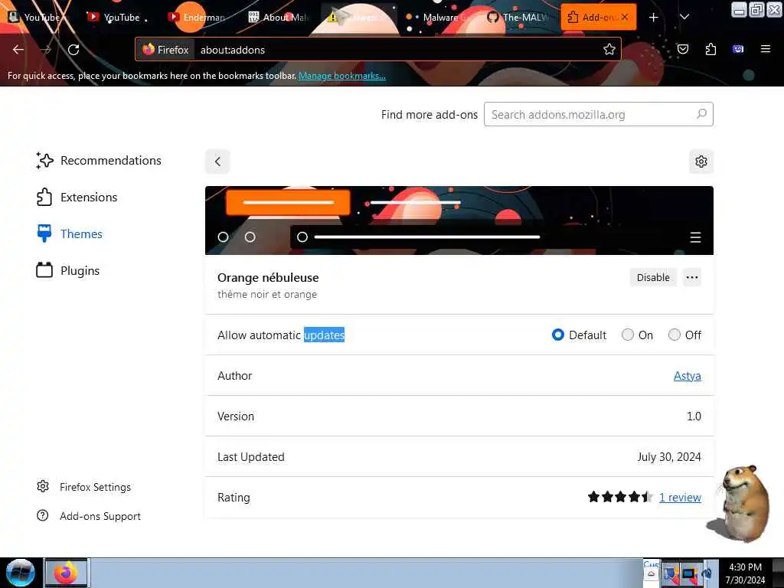Click Recommendations sparkle icon in sidebar
The width and height of the screenshot is (784, 588).
point(44,161)
